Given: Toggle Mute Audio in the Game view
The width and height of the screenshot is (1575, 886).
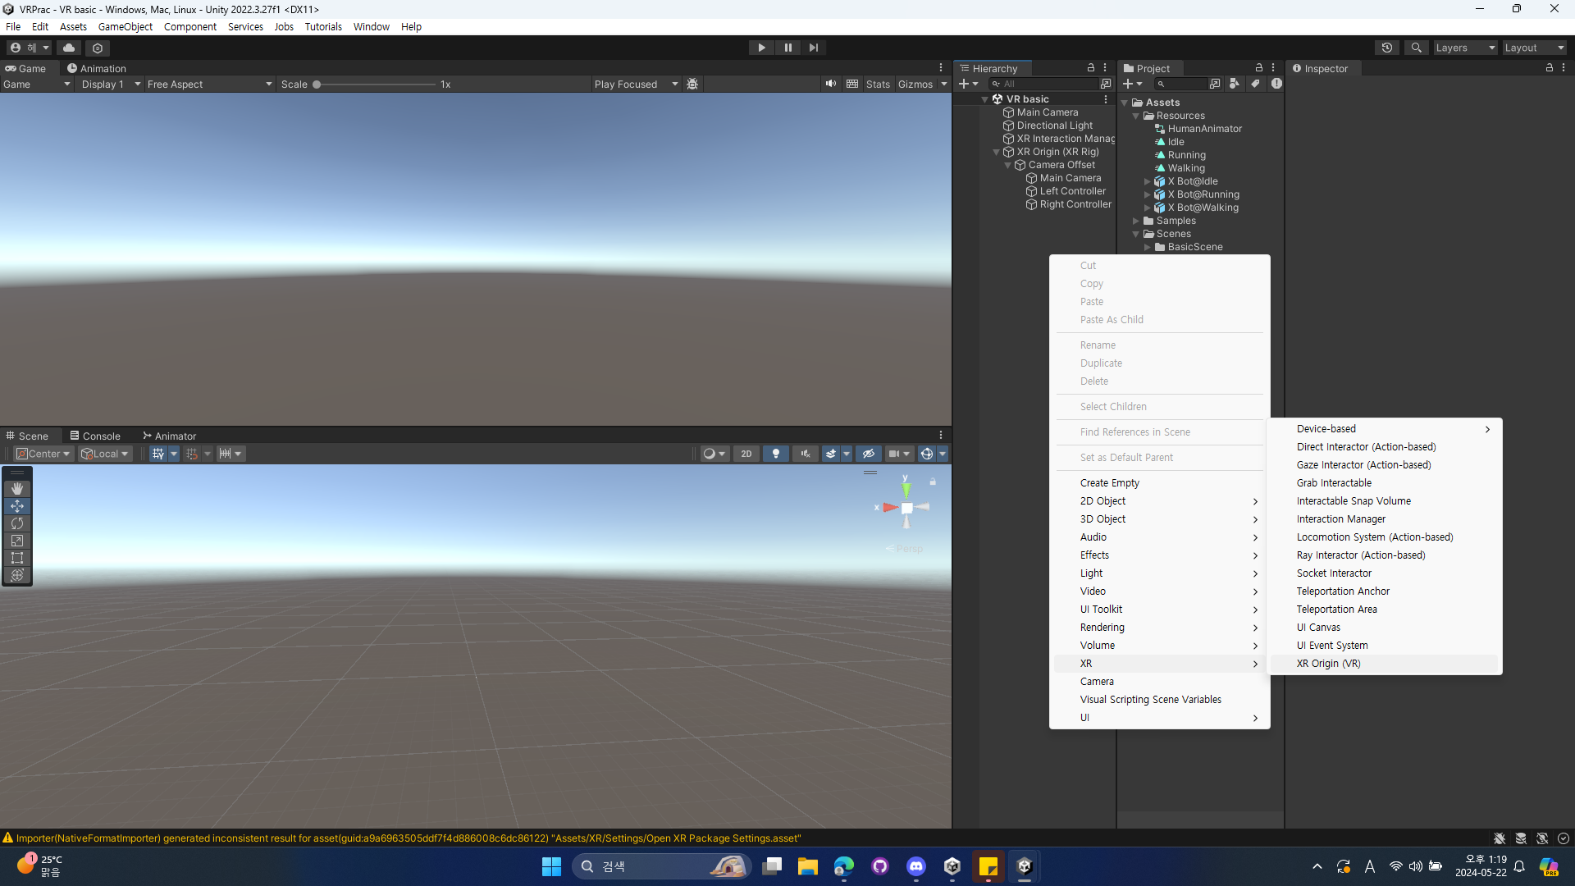Looking at the screenshot, I should [831, 84].
